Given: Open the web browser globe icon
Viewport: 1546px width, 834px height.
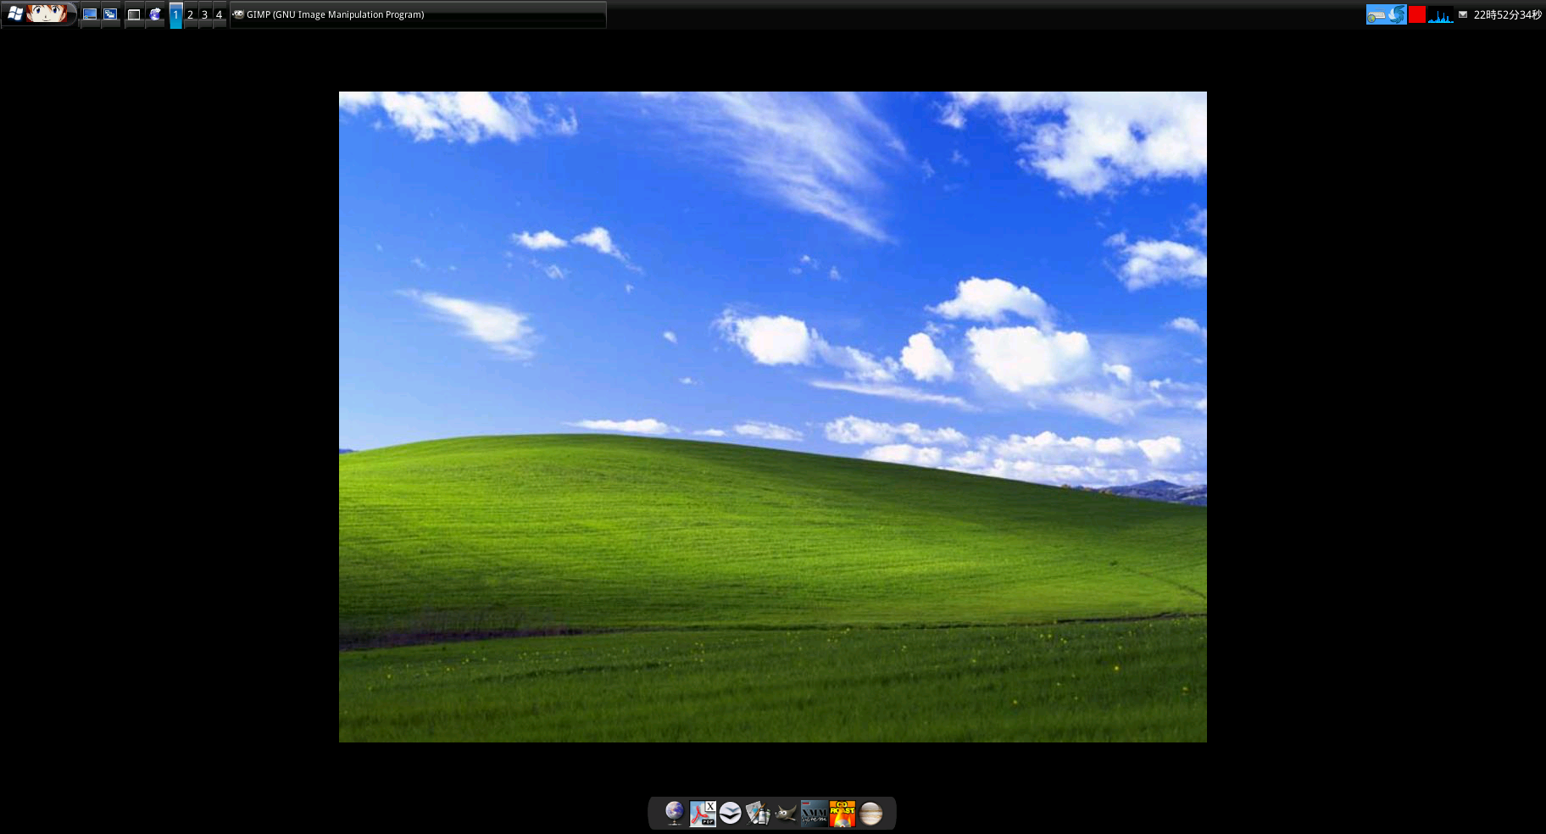Looking at the screenshot, I should (673, 813).
